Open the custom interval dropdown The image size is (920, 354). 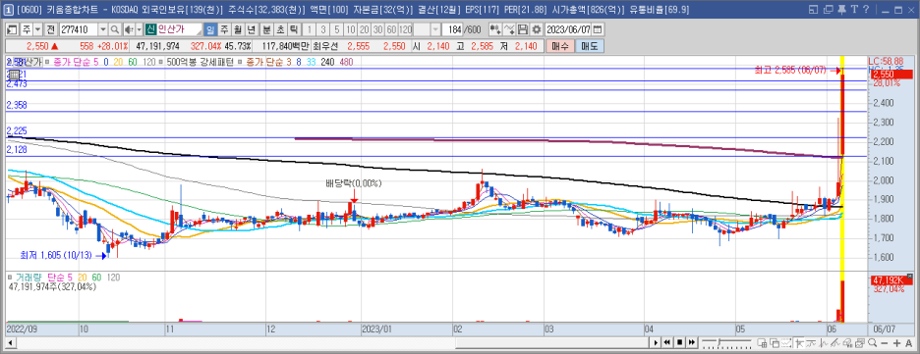pos(435,29)
